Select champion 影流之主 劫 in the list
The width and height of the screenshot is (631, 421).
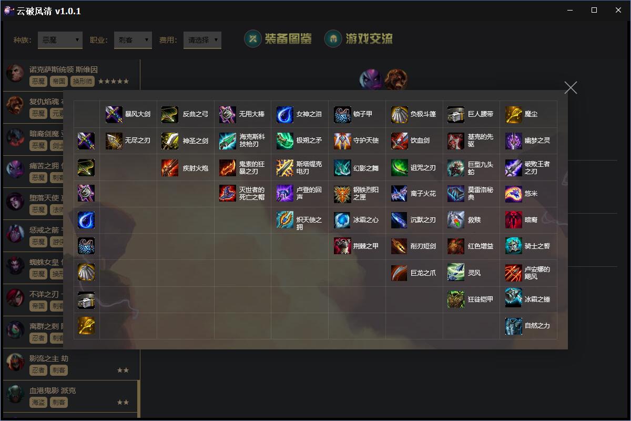click(x=72, y=364)
